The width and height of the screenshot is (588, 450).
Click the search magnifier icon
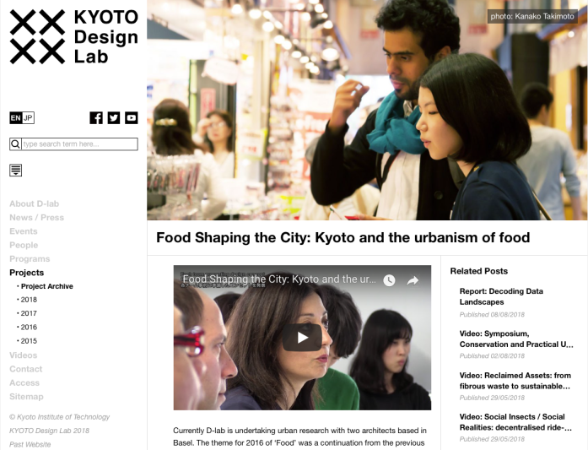point(15,144)
